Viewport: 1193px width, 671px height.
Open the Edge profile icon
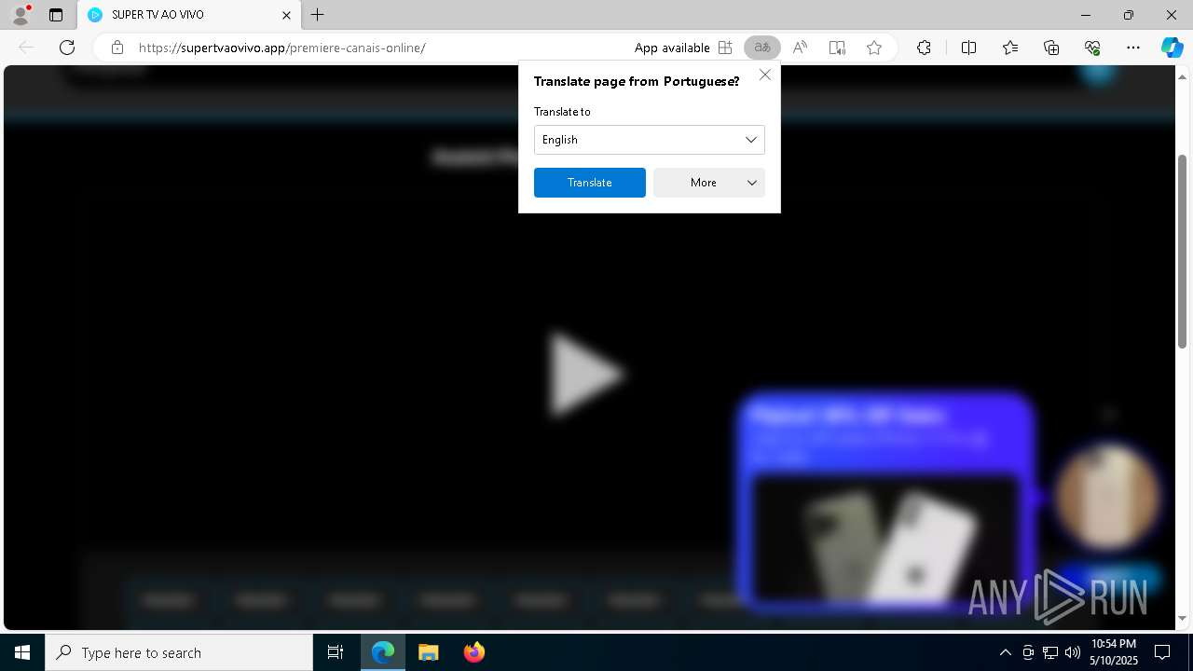(21, 15)
